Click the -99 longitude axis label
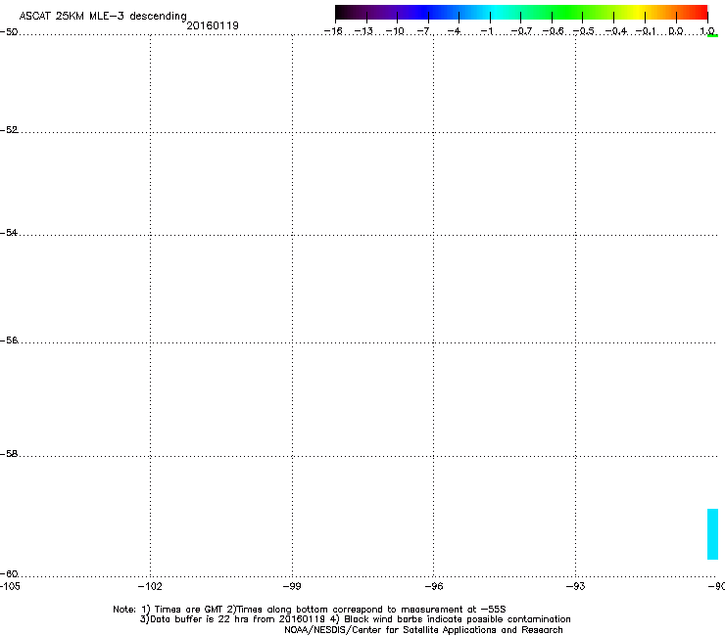The height and width of the screenshot is (636, 725). (x=292, y=586)
